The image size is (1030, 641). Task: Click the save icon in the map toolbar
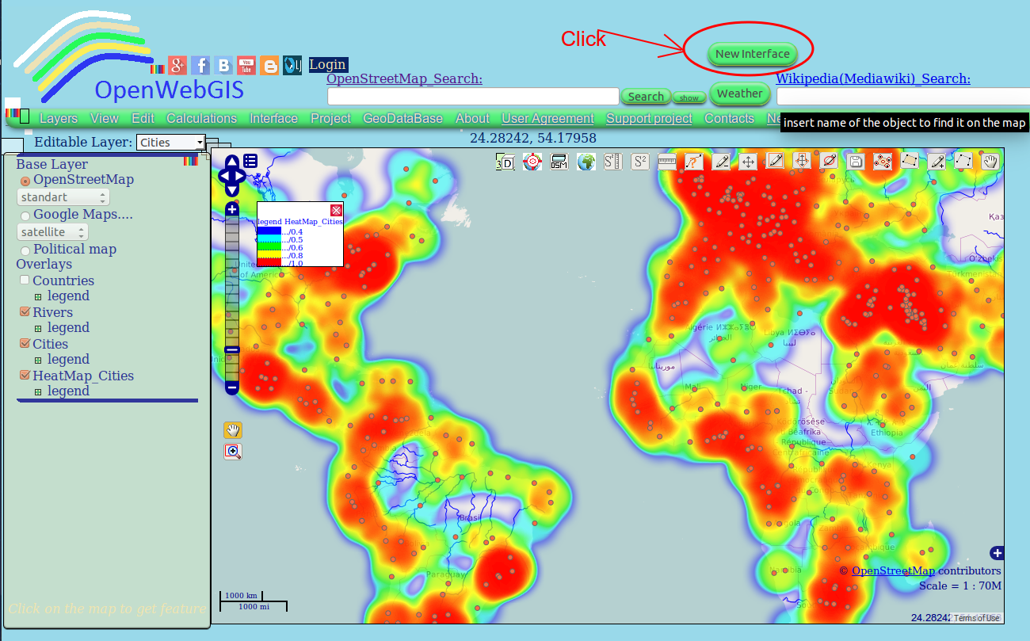[856, 161]
